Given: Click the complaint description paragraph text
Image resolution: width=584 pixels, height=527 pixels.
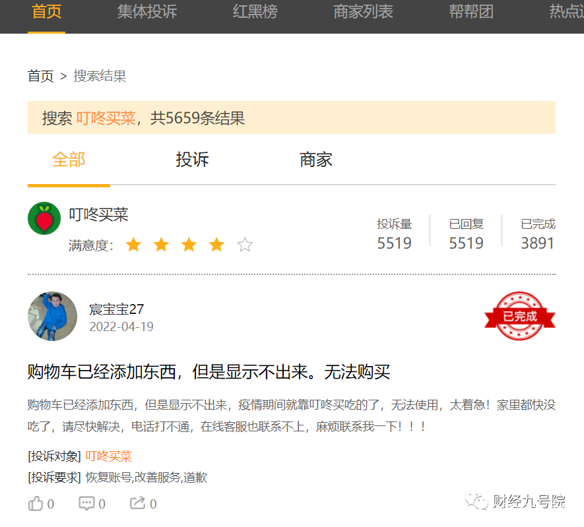Looking at the screenshot, I should point(291,416).
